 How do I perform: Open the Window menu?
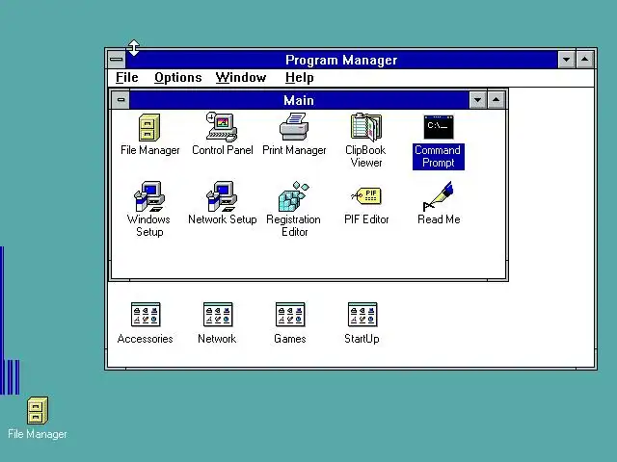point(241,77)
